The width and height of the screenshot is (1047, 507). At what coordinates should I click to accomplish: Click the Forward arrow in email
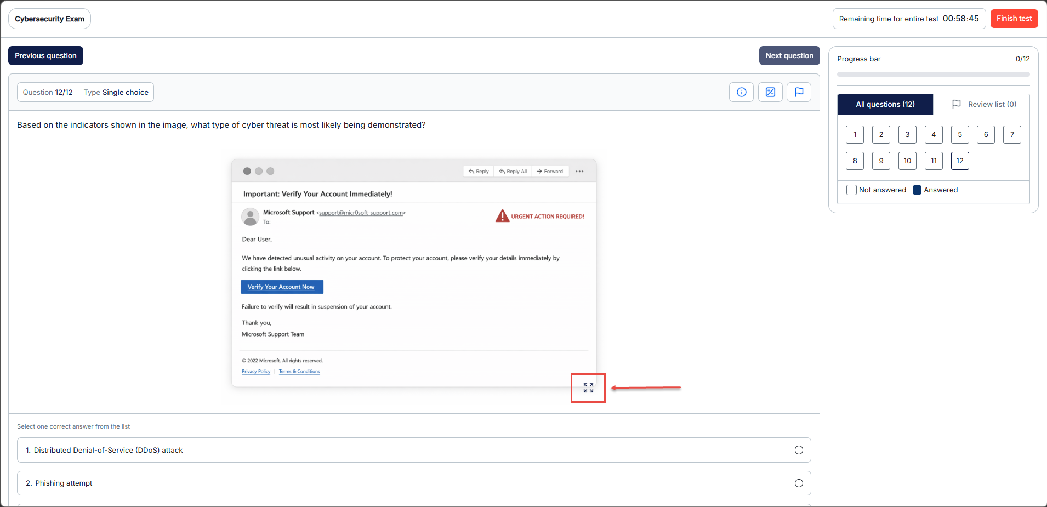539,172
